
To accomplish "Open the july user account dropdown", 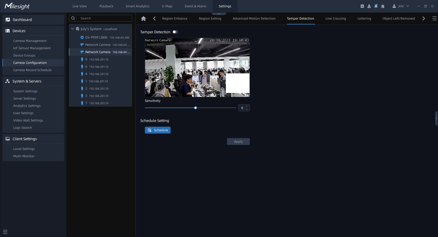I will point(401,6).
